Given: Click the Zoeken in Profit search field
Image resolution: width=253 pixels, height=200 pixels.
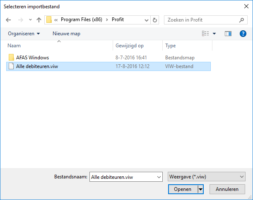Looking at the screenshot, I should pyautogui.click(x=202, y=20).
